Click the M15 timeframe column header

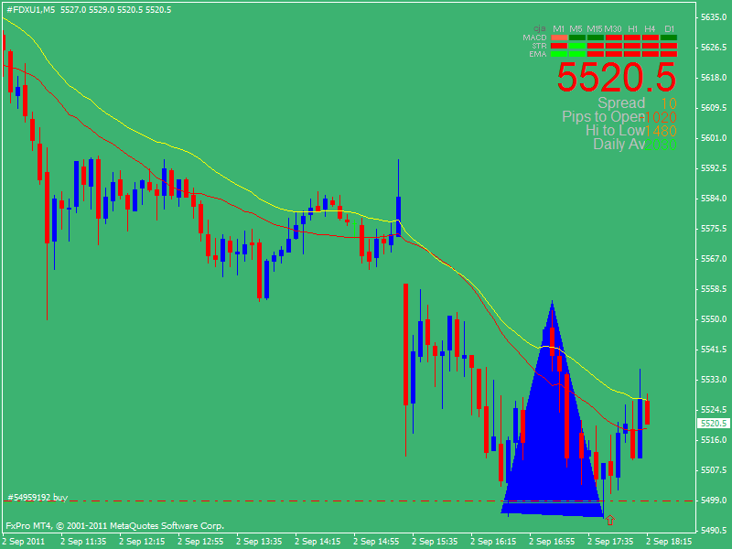pyautogui.click(x=595, y=29)
